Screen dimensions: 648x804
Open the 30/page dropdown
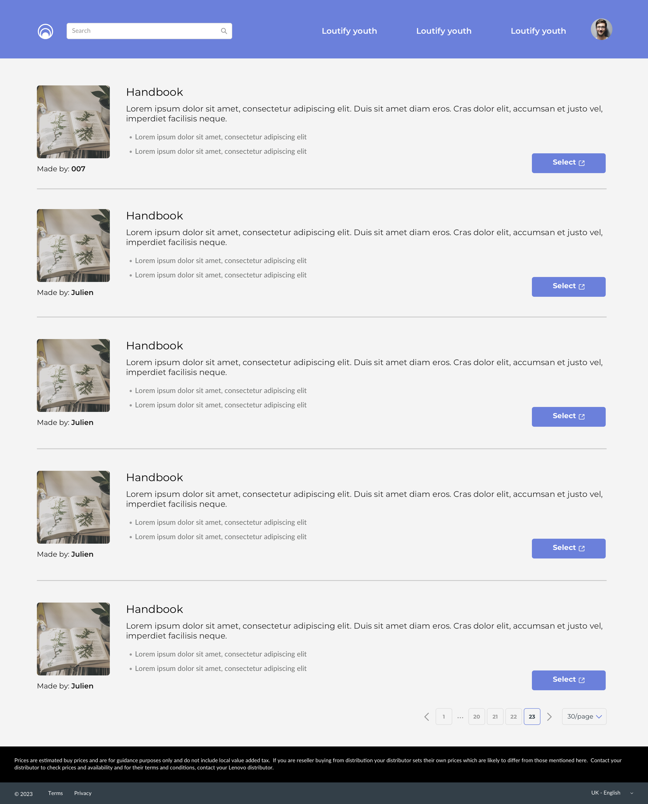[x=584, y=716]
